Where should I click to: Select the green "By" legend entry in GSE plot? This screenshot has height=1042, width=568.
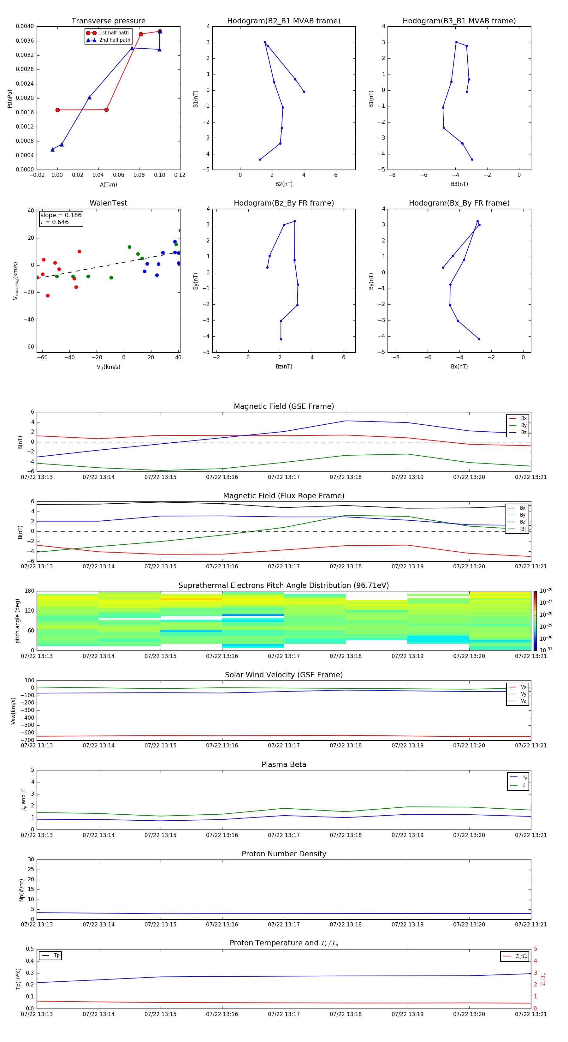pos(518,425)
